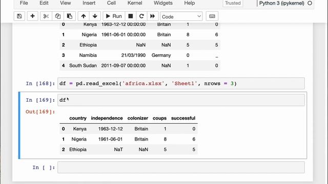328x184 pixels.
Task: Click '1961-06-01 00:00:00' in upper table
Action: point(124,35)
